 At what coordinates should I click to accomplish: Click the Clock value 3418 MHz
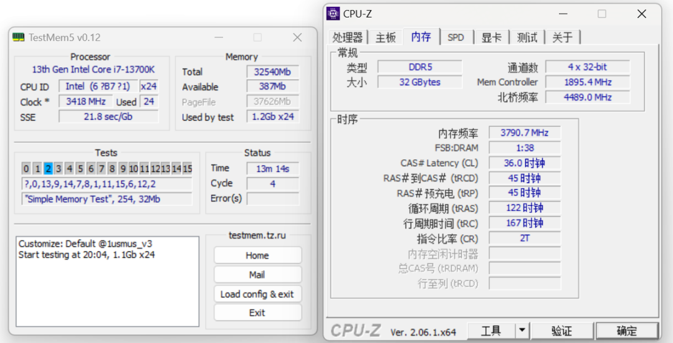(x=86, y=101)
